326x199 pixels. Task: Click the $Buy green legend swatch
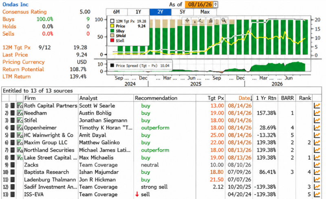coord(112,31)
